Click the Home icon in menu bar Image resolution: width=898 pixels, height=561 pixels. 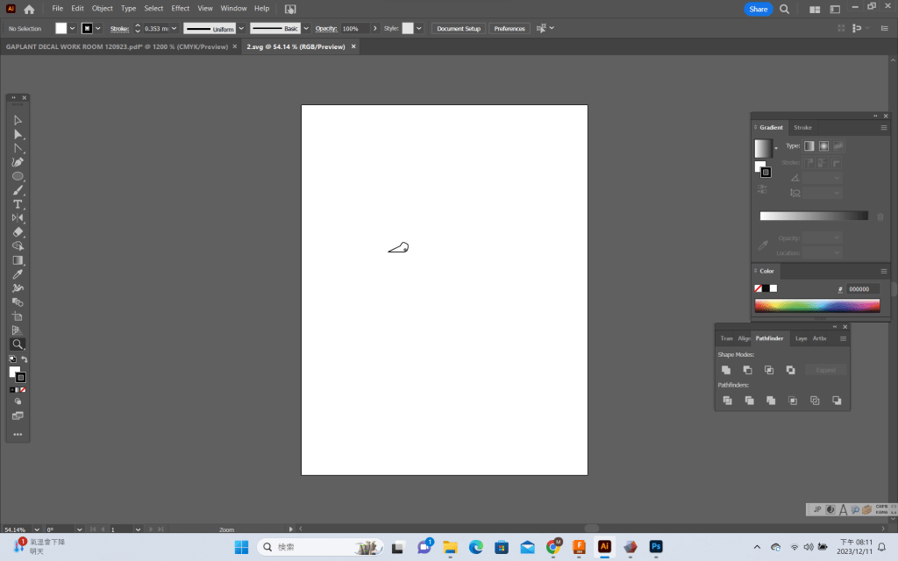(x=29, y=9)
